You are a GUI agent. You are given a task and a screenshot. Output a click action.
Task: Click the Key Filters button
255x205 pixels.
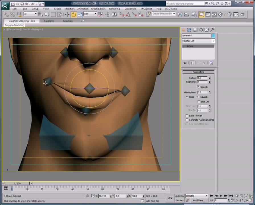point(199,200)
